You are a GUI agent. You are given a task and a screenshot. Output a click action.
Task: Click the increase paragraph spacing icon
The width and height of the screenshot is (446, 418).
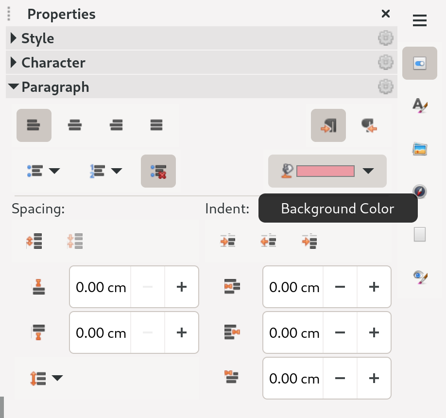34,241
